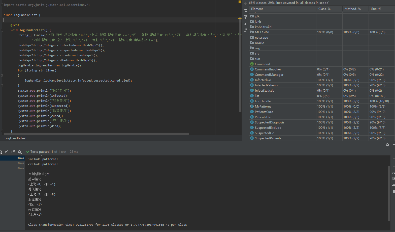The height and width of the screenshot is (232, 395).
Task: Click the generate coverage report export icon
Action: [x=245, y=30]
